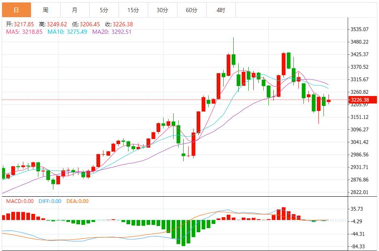
Task: Click the 收: 3226.38 closing price value
Action: [119, 25]
